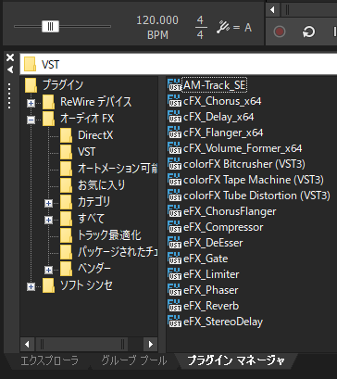Click the VST icon beside eFX_Phaser

(x=174, y=290)
